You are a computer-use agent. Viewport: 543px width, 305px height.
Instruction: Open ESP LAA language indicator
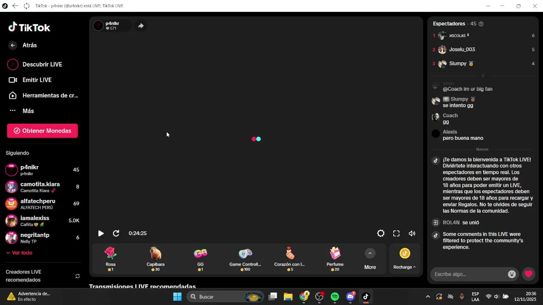[x=476, y=297]
